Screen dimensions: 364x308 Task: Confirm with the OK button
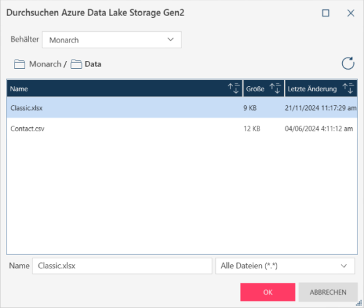tap(267, 292)
